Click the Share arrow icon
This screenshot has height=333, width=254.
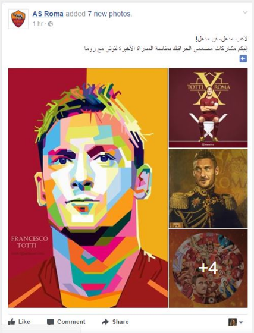click(105, 322)
